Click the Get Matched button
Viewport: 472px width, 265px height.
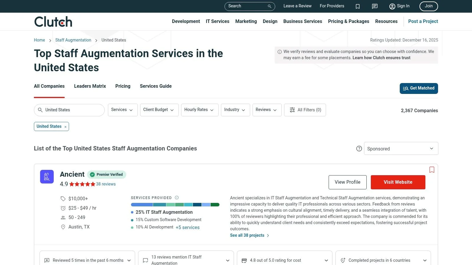(x=419, y=88)
